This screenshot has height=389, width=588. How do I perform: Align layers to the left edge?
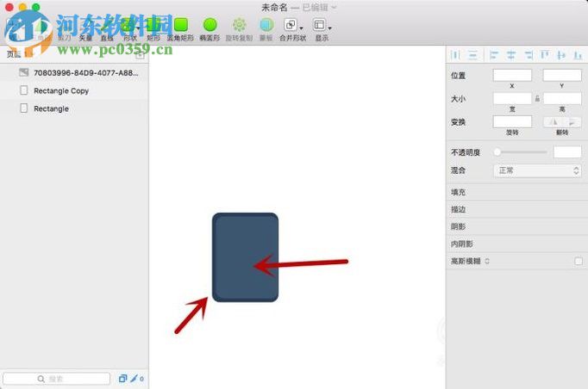point(494,55)
